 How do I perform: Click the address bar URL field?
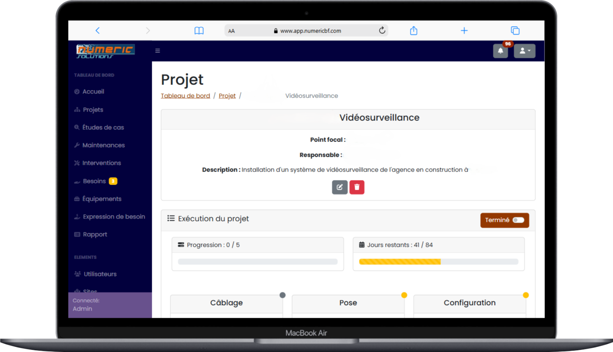click(310, 31)
